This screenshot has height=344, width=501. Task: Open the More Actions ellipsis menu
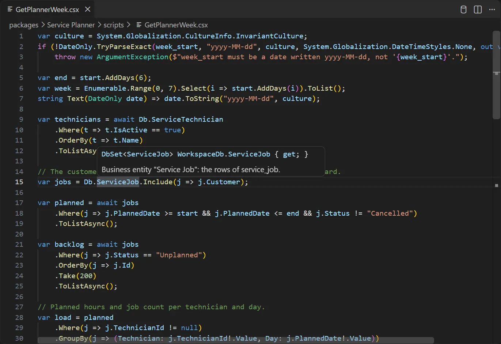coord(492,10)
